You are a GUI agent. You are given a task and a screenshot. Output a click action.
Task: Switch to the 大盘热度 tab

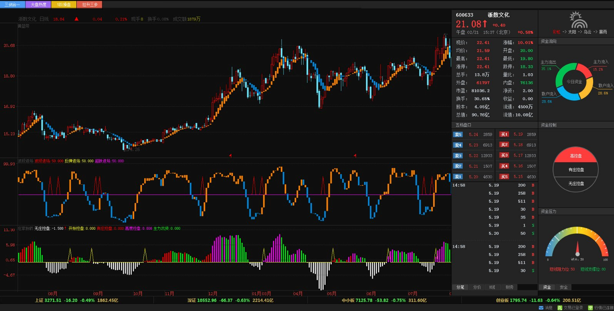(39, 5)
